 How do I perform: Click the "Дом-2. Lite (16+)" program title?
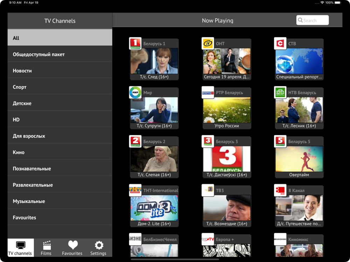154,224
